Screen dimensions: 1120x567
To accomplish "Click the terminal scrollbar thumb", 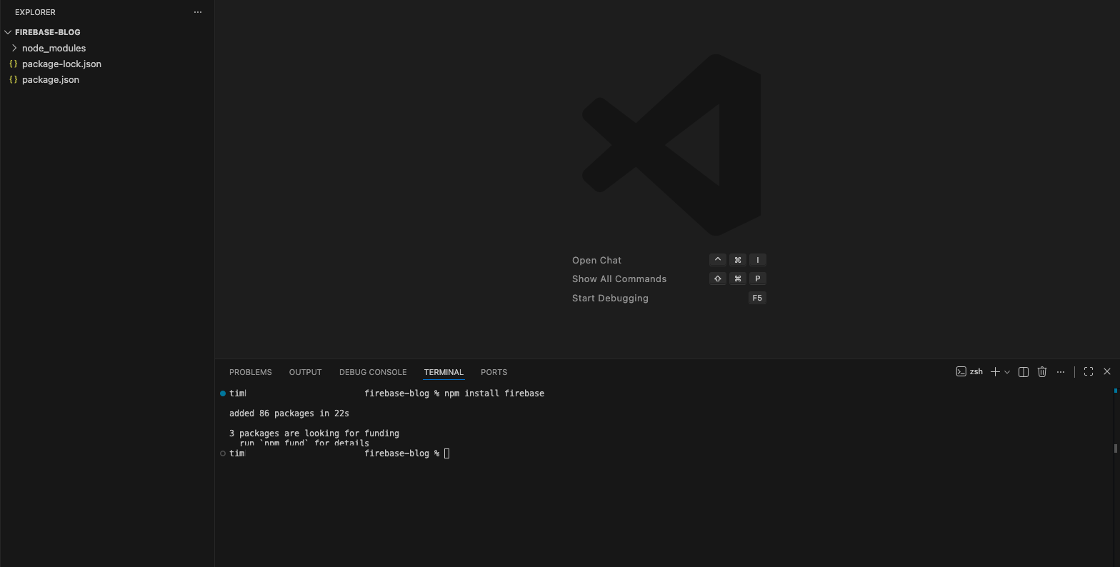I will (x=1115, y=448).
